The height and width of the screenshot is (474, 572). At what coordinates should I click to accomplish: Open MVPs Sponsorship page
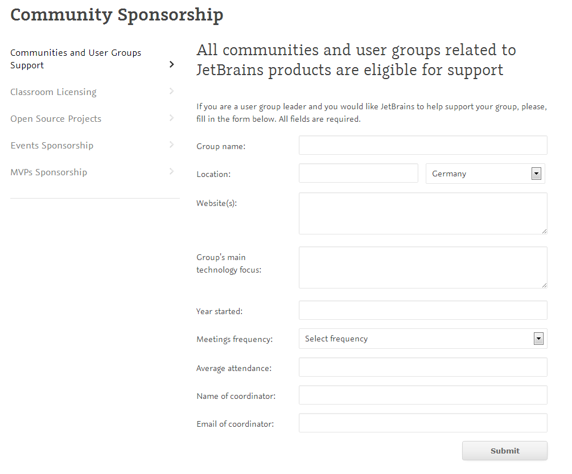(48, 172)
